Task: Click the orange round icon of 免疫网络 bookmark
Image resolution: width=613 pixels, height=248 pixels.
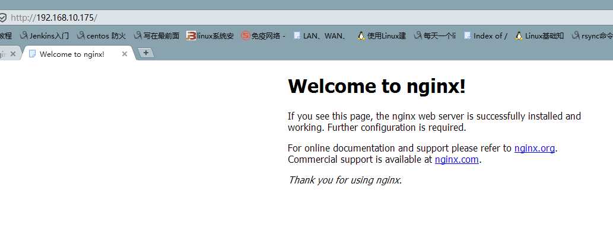Action: 246,36
